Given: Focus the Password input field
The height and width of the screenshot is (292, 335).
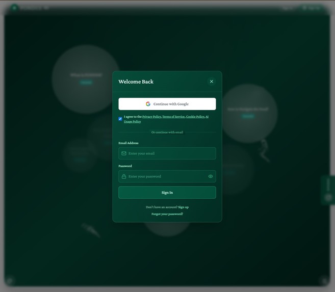Looking at the screenshot, I should pos(167,176).
